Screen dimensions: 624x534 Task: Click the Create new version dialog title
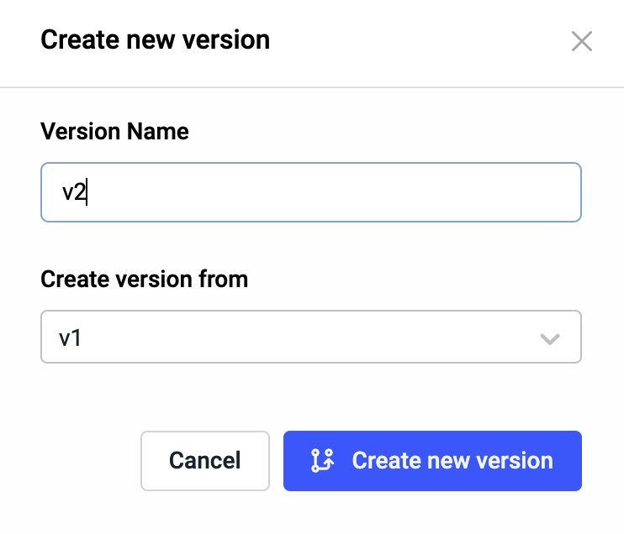click(155, 39)
